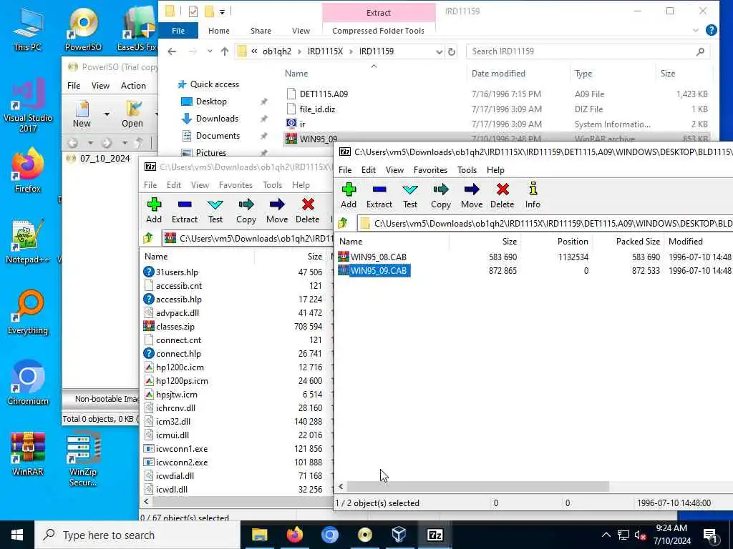Click Add in the back 7-Zip window
This screenshot has width=733, height=549.
[x=154, y=211]
